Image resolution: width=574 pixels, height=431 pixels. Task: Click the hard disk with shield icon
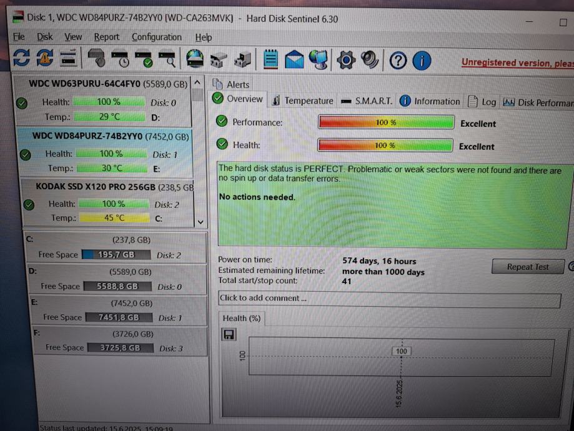coord(97,58)
